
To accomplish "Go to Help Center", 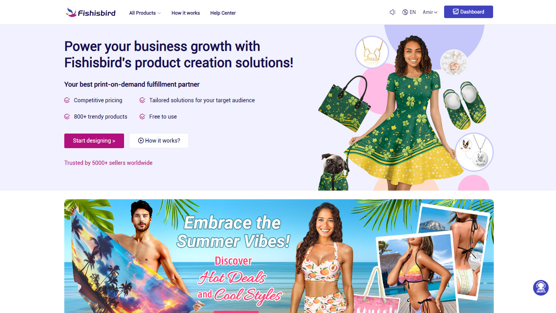I will (223, 13).
